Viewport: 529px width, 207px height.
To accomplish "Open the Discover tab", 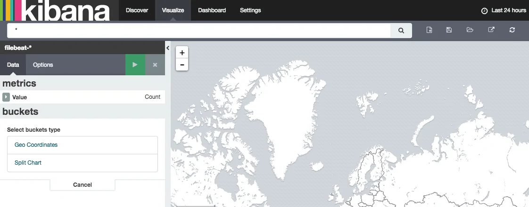I will (137, 10).
